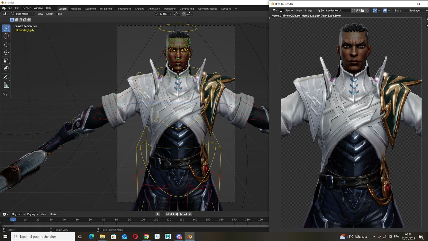This screenshot has height=241, width=428.
Task: Click fake user shield in Render window
Action: click(x=353, y=10)
